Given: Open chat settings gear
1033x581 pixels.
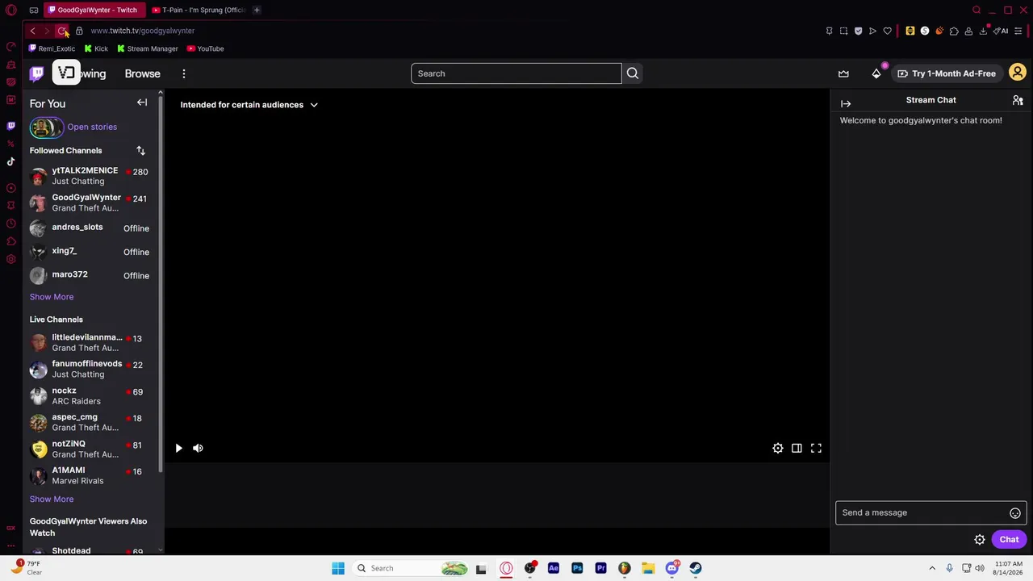Looking at the screenshot, I should [980, 540].
